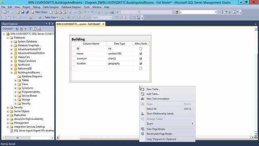Screen dimensions: 259x146
Task: Click the Building table title
Action: 78,39
